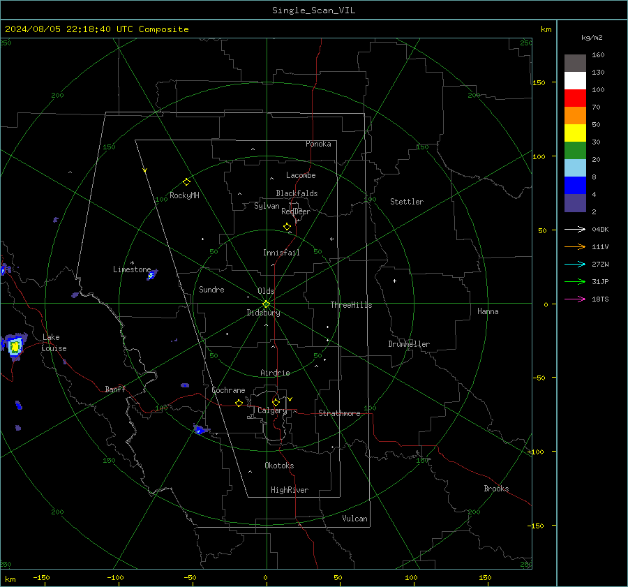This screenshot has width=628, height=587.
Task: Select the yellow 30-50 legend swatch
Action: click(575, 133)
